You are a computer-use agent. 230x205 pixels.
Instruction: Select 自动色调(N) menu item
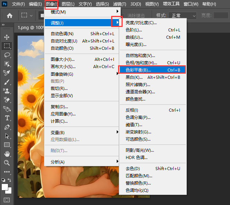(82, 34)
